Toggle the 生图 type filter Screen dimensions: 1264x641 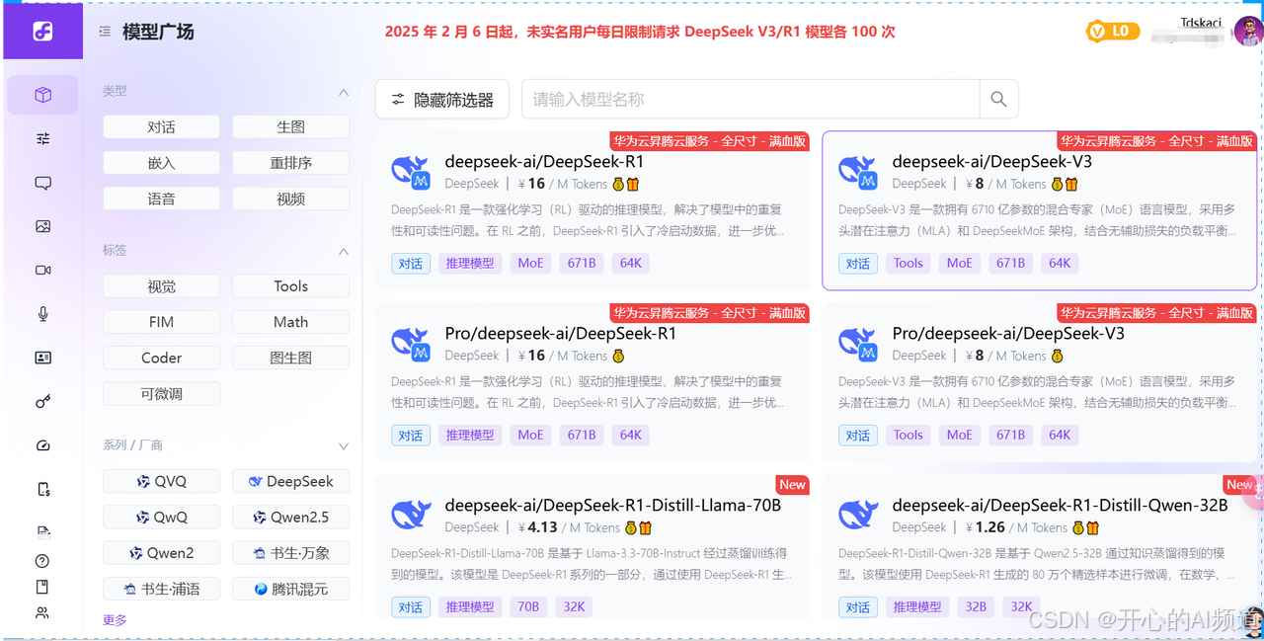[x=290, y=126]
